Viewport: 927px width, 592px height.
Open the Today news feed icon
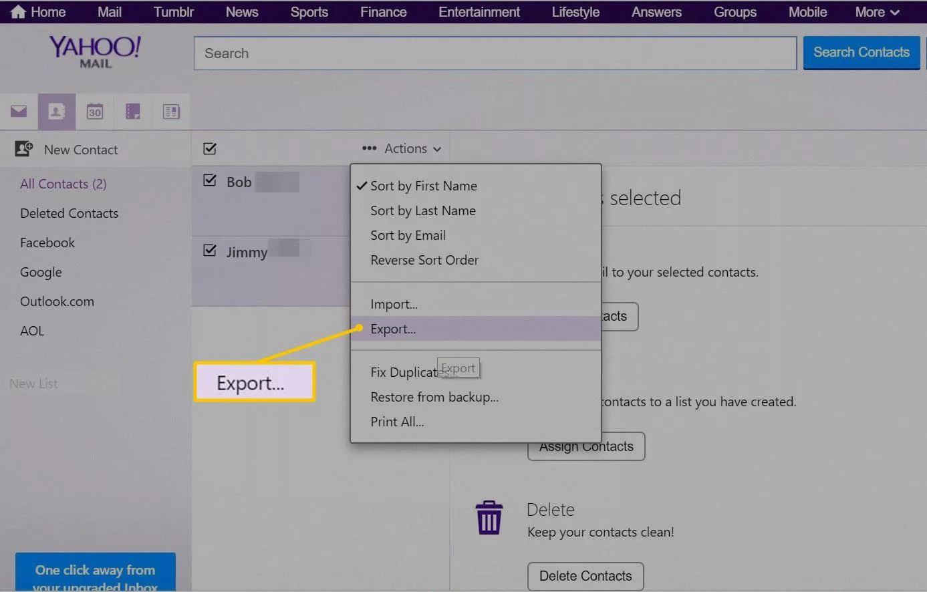(x=171, y=112)
